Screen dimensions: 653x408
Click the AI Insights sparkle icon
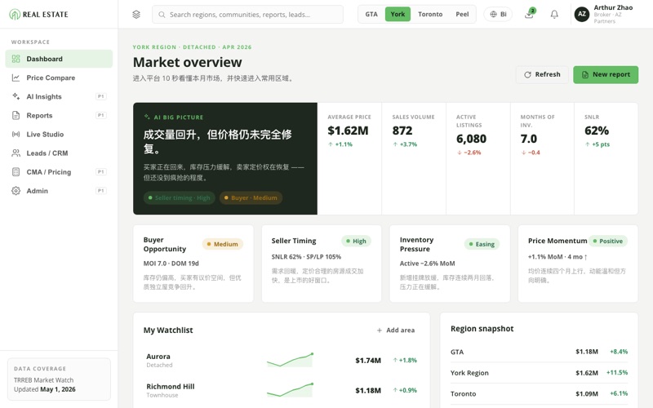pyautogui.click(x=16, y=96)
